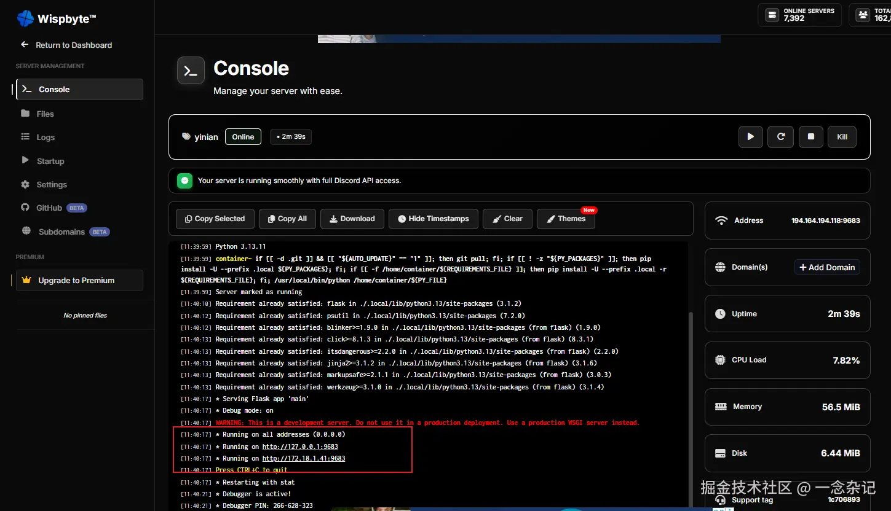Screen dimensions: 891x511
Task: Click the globe icon in the Domain(s) card
Action: coord(721,267)
